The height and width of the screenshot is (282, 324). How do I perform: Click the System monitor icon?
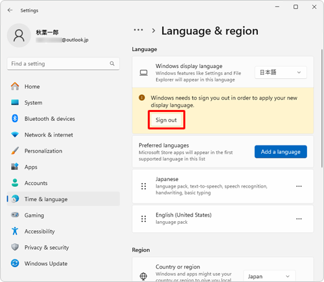click(15, 102)
